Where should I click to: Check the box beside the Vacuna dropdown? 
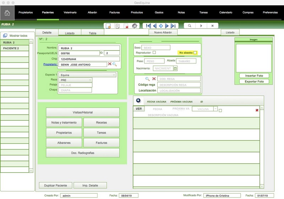(220, 110)
